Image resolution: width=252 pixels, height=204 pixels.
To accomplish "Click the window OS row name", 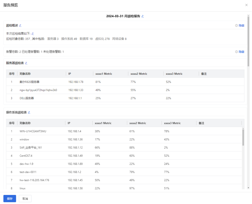I will (24, 140).
